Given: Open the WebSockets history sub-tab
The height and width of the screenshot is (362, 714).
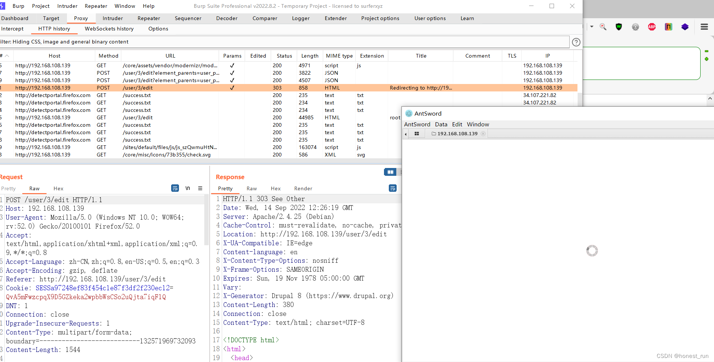Looking at the screenshot, I should coord(109,29).
